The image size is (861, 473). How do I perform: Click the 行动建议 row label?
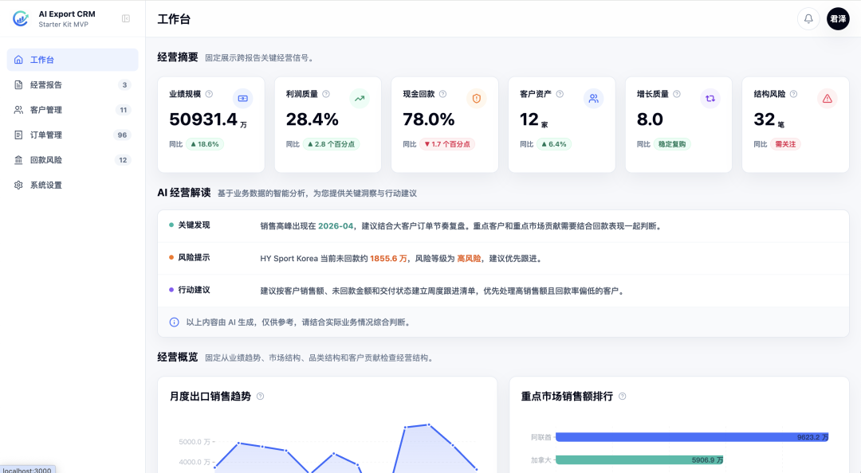(x=194, y=290)
